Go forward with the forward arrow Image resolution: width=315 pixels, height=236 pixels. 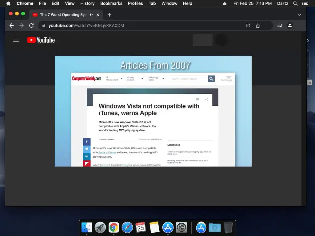coord(22,26)
